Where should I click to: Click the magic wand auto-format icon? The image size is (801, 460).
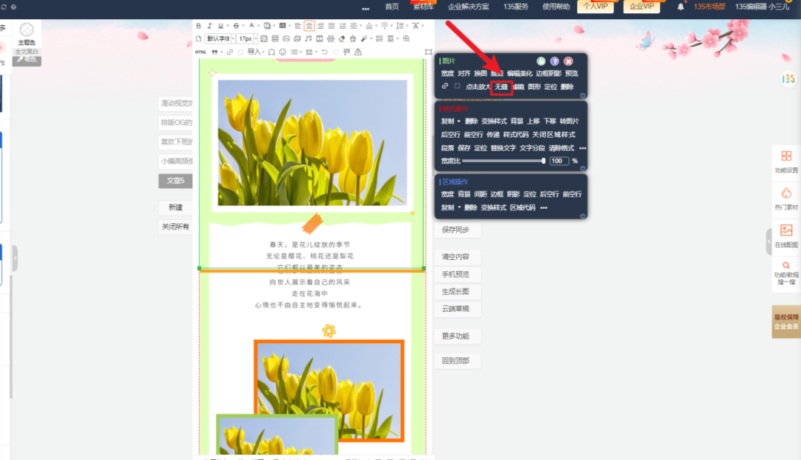[364, 39]
